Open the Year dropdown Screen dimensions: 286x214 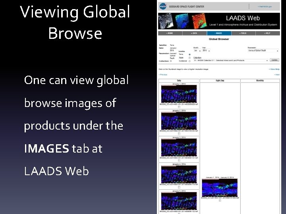(x=206, y=51)
